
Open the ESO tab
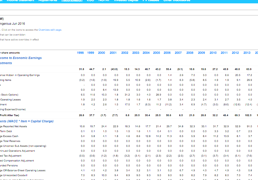click(x=90, y=1)
